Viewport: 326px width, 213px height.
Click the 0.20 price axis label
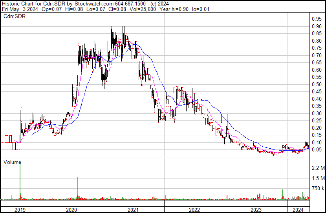[317, 128]
